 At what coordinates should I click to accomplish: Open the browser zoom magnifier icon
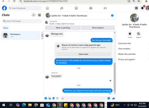134,1
